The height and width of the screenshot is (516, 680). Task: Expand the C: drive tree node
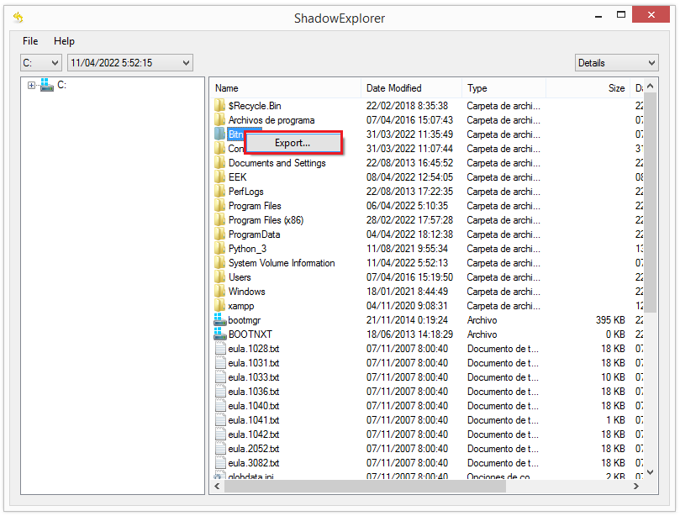(x=32, y=85)
